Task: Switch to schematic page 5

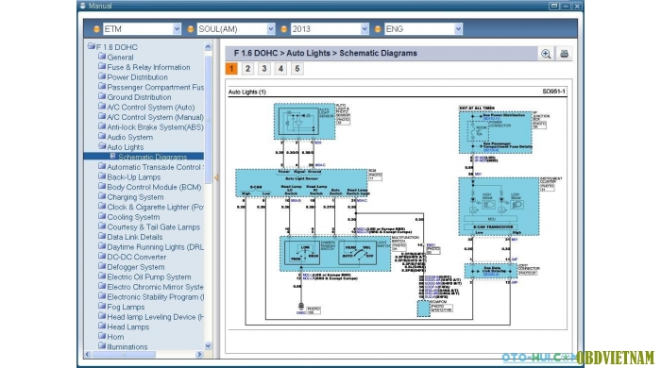Action: (297, 69)
